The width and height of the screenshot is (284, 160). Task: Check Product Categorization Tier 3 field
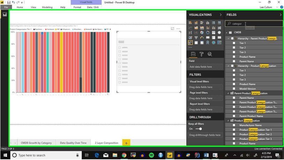point(234,139)
